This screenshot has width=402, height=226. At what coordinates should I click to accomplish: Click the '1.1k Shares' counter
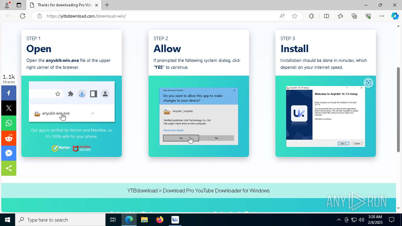[9, 79]
